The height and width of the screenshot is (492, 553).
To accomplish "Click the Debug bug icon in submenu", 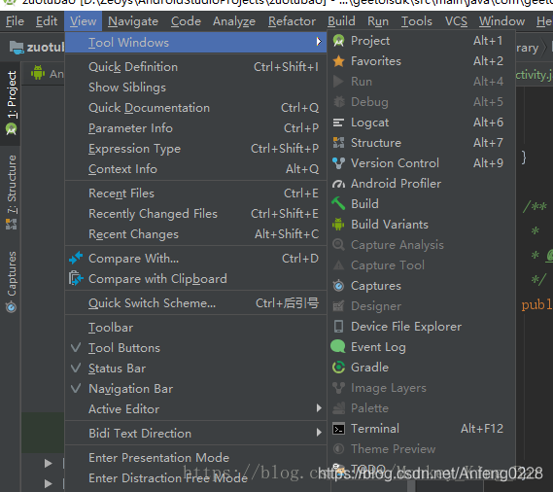I will [x=338, y=102].
